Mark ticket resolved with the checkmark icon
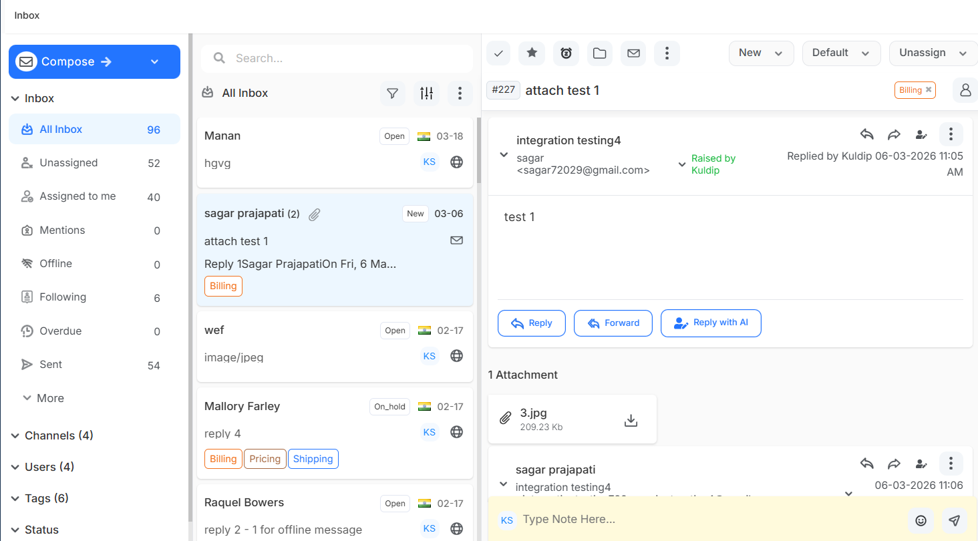Viewport: 978px width, 541px height. [498, 53]
